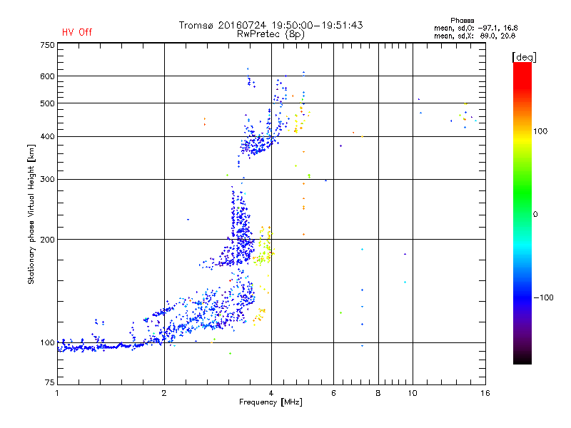Click the y-axis label "400"

point(47,137)
